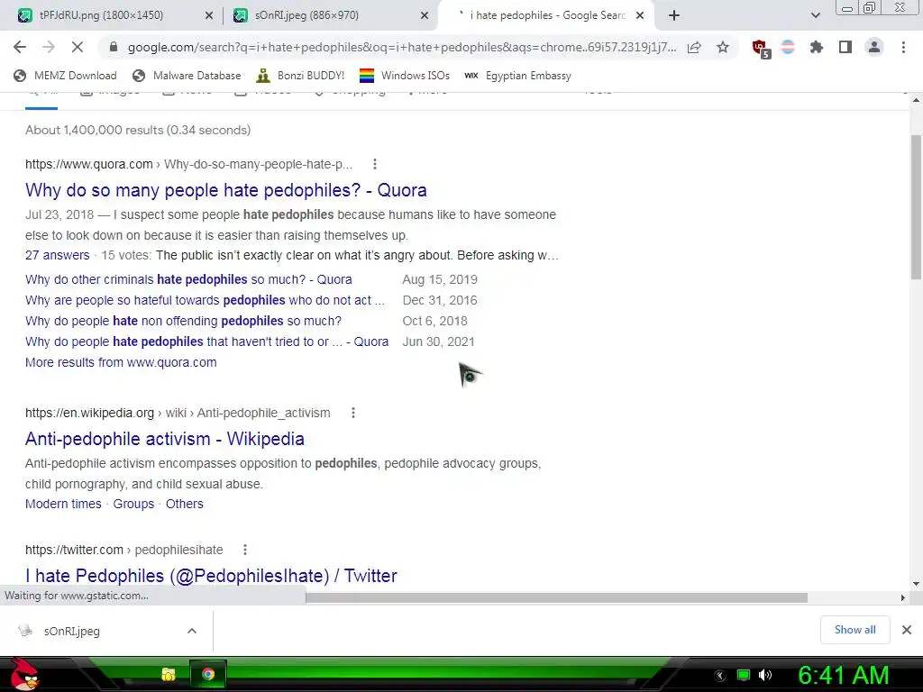Click the 6:41 AM clock
This screenshot has height=692, width=923.
[843, 675]
